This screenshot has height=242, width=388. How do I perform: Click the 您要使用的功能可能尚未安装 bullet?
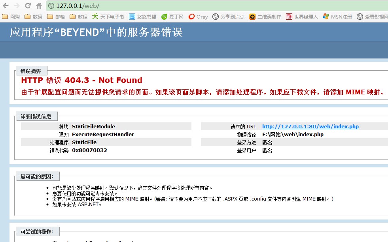pos(85,193)
